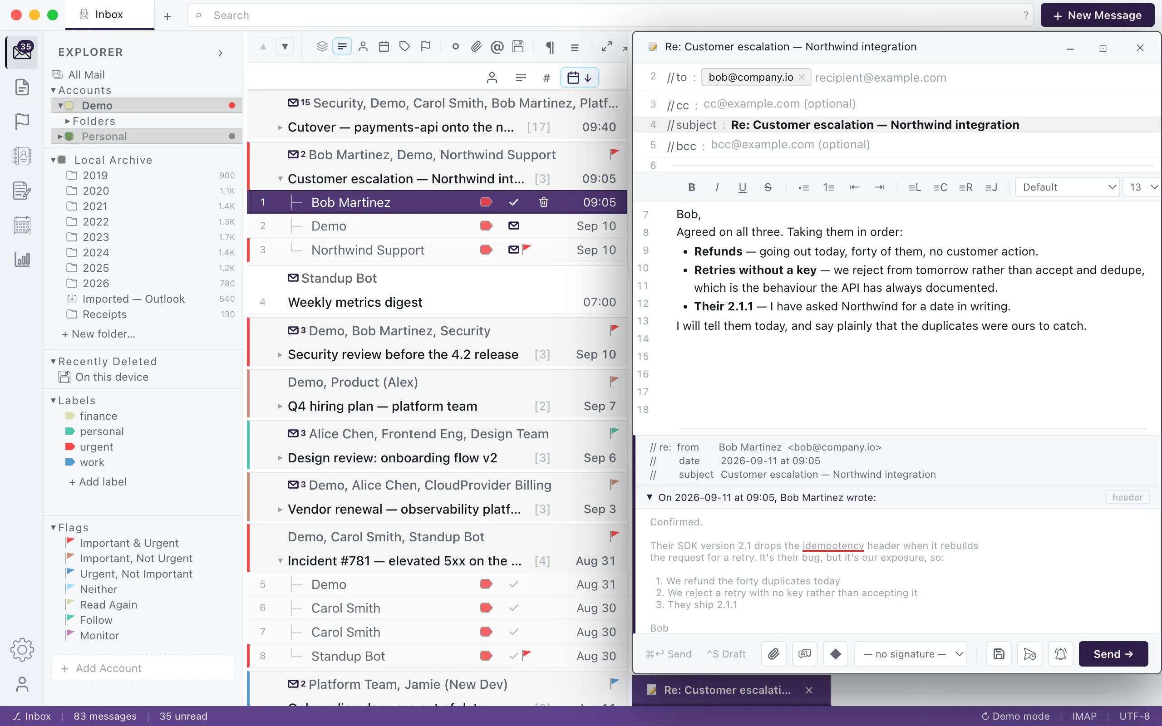
Task: Click the + New folder... link
Action: coord(98,334)
